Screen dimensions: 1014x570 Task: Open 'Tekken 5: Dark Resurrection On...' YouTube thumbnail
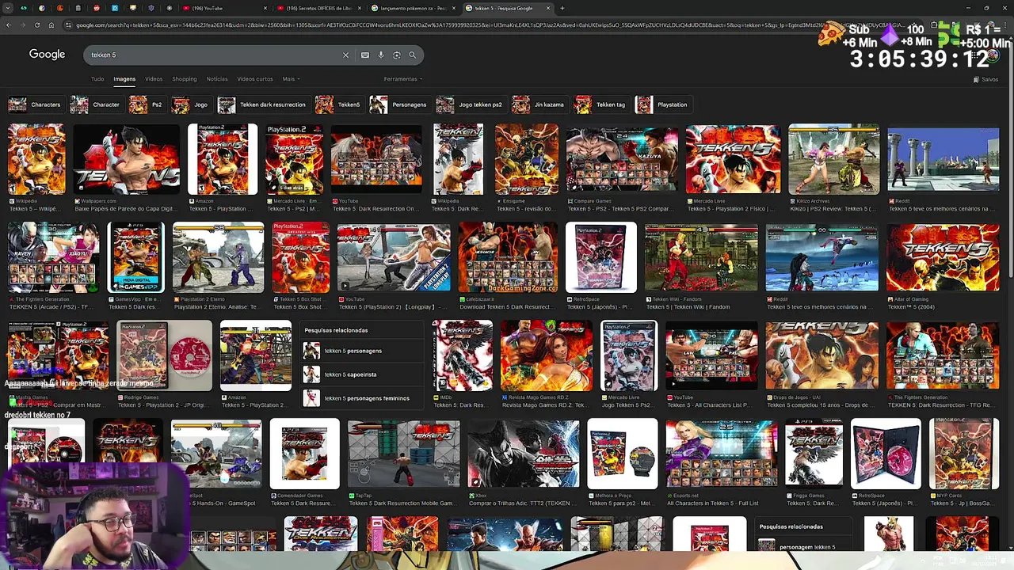click(x=376, y=159)
